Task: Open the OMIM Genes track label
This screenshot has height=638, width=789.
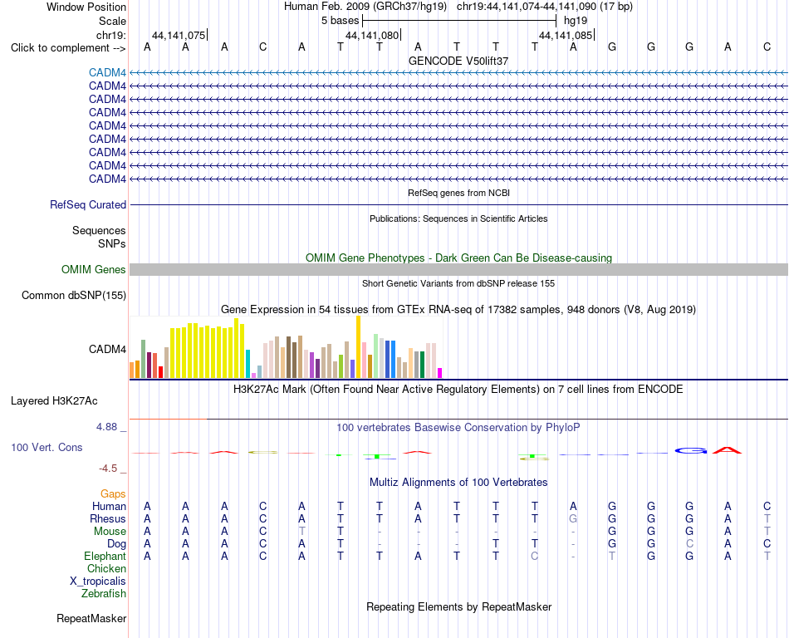Action: (x=94, y=270)
